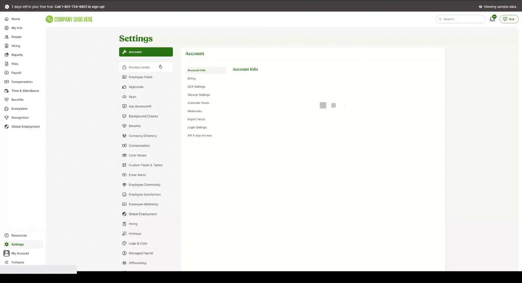
Task: Click the Employee Satisfaction smiley icon
Action: point(124,195)
